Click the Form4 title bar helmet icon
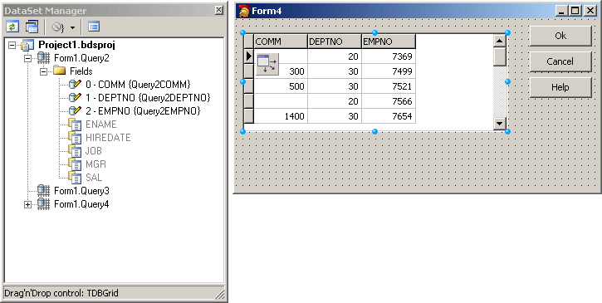 (x=244, y=11)
